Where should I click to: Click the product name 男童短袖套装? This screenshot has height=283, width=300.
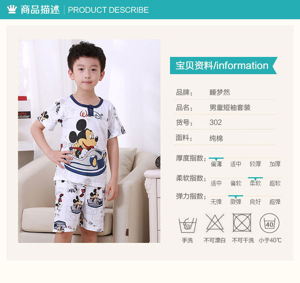tap(230, 107)
